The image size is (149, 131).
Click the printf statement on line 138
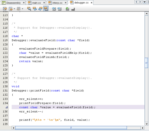point(54,120)
